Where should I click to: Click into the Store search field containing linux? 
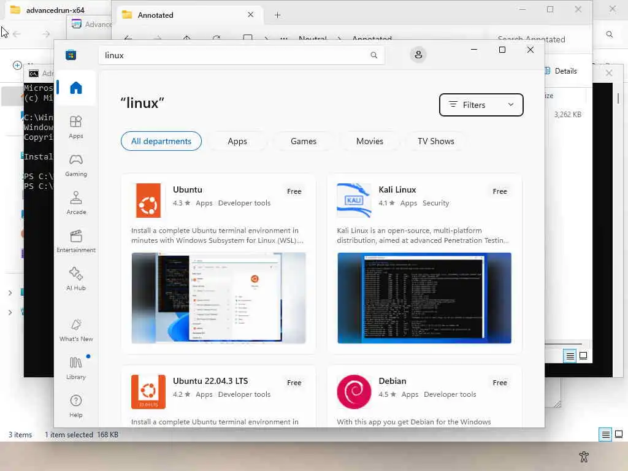click(242, 55)
